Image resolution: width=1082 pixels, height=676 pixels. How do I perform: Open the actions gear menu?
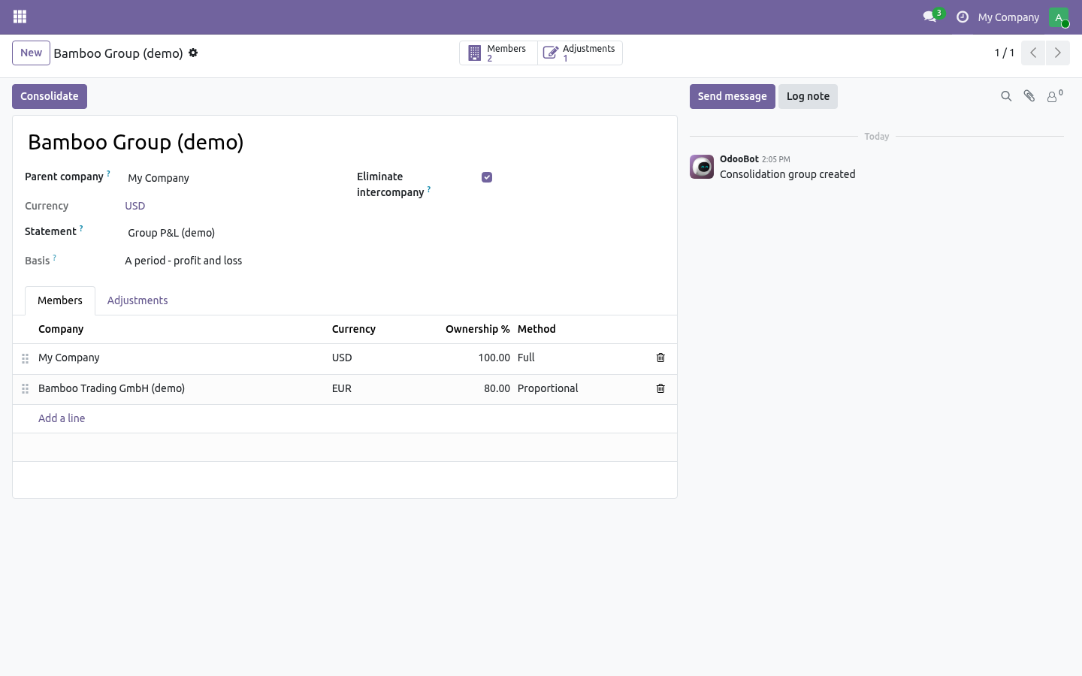pyautogui.click(x=193, y=53)
